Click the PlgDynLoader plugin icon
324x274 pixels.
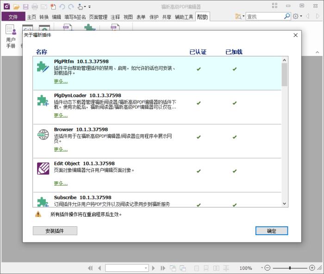pos(43,100)
